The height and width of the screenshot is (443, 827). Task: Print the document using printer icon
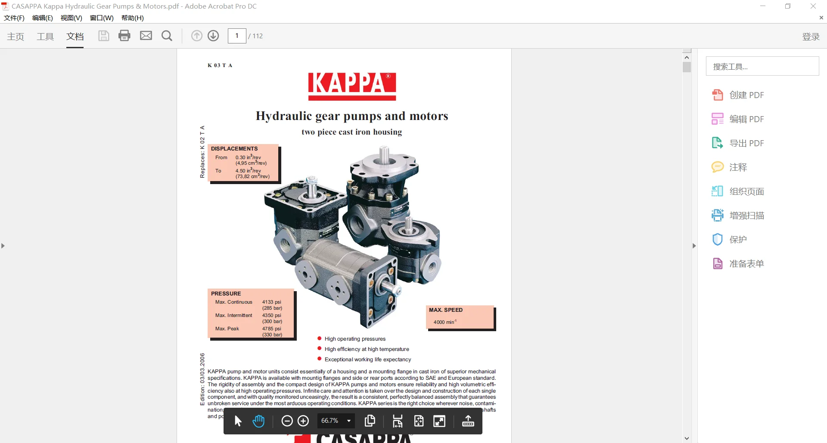coord(124,36)
